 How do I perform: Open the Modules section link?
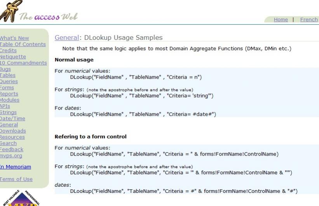pos(10,100)
